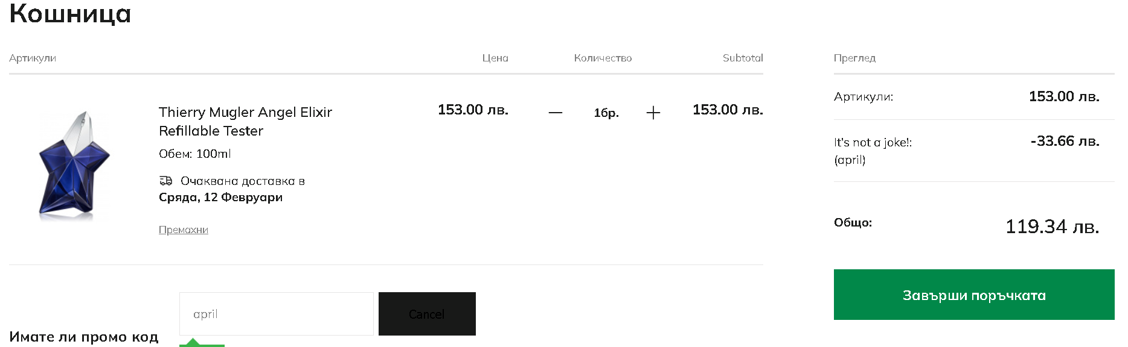Screen dimensions: 1128x347
Task: Click the delivery truck icon
Action: (165, 181)
